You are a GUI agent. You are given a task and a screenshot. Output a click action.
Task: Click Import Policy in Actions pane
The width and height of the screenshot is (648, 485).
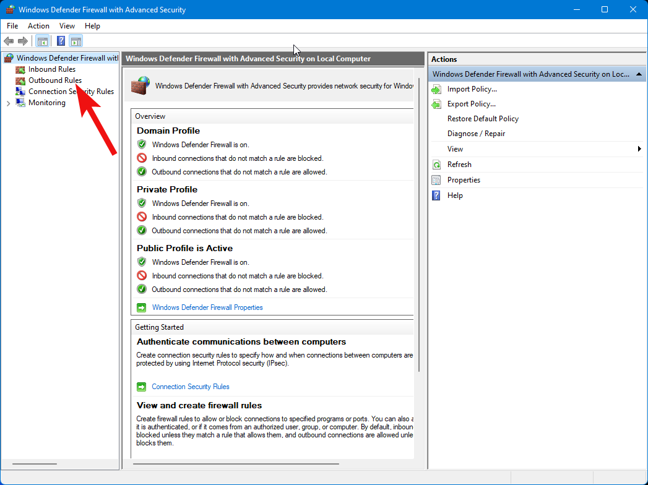tap(472, 89)
